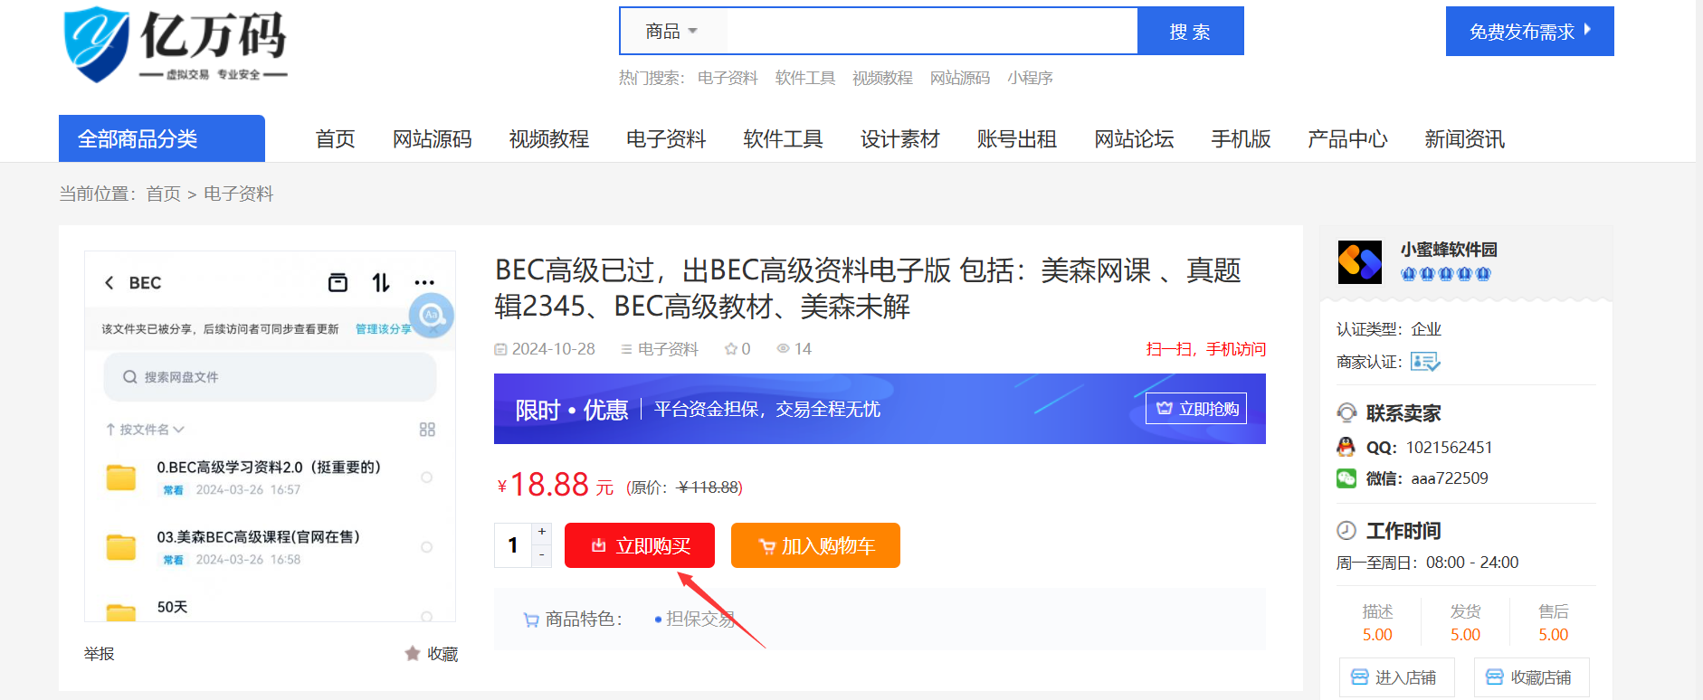
Task: Click the 收藏 star icon
Action: click(413, 653)
